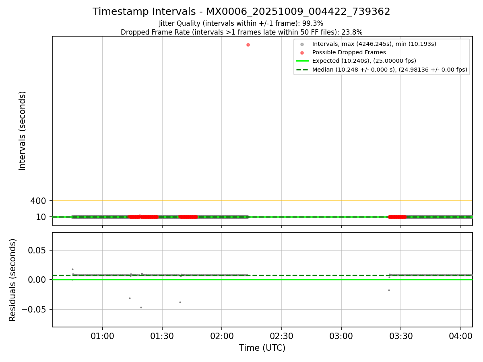Viewport: 483px width, 362px height.
Task: Click the 0.00 residuals tick label
Action: (x=37, y=280)
